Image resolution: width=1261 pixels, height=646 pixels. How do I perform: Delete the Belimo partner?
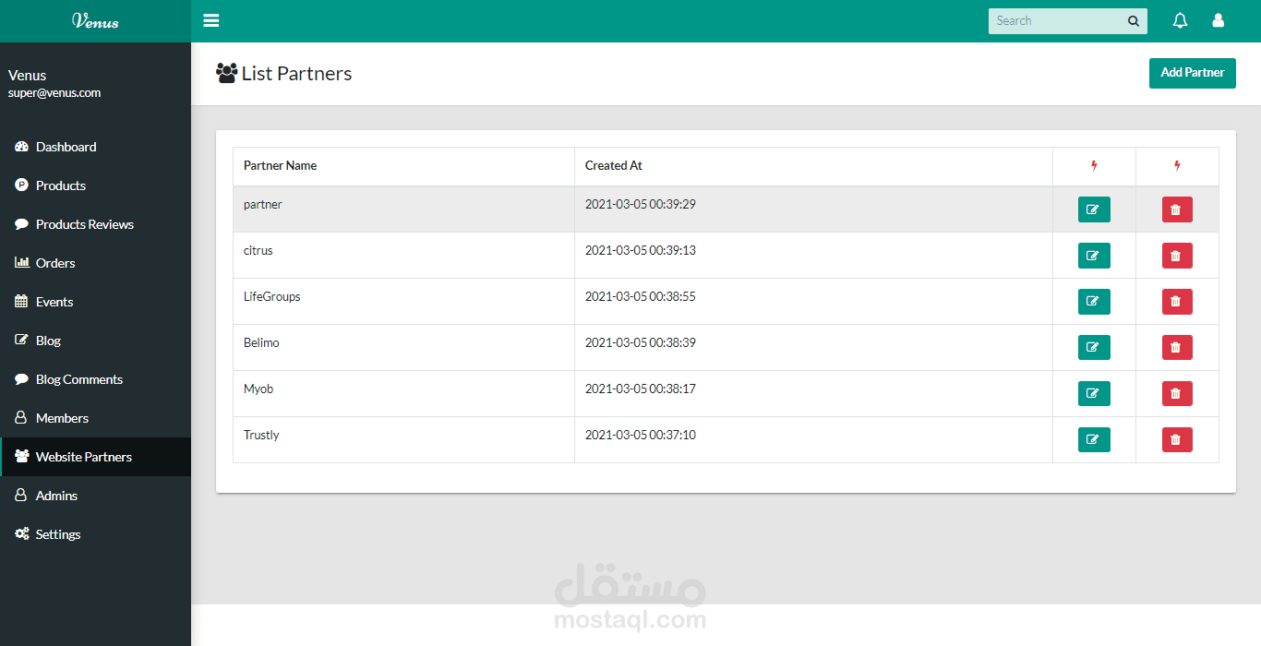[x=1177, y=348]
